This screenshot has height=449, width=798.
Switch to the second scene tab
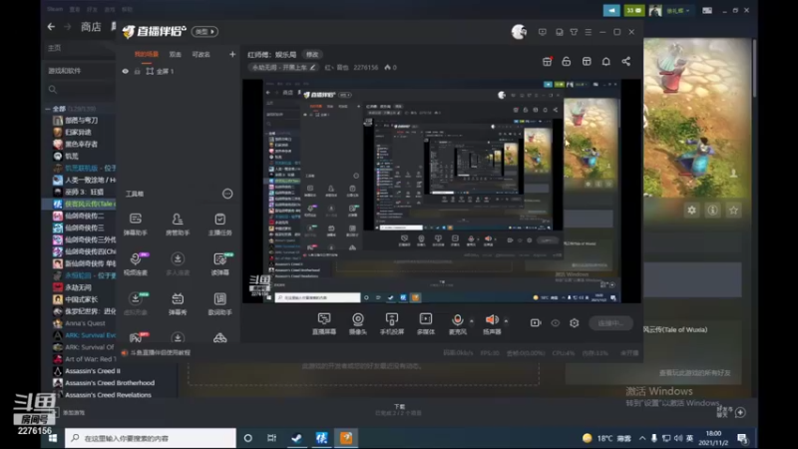pos(176,54)
